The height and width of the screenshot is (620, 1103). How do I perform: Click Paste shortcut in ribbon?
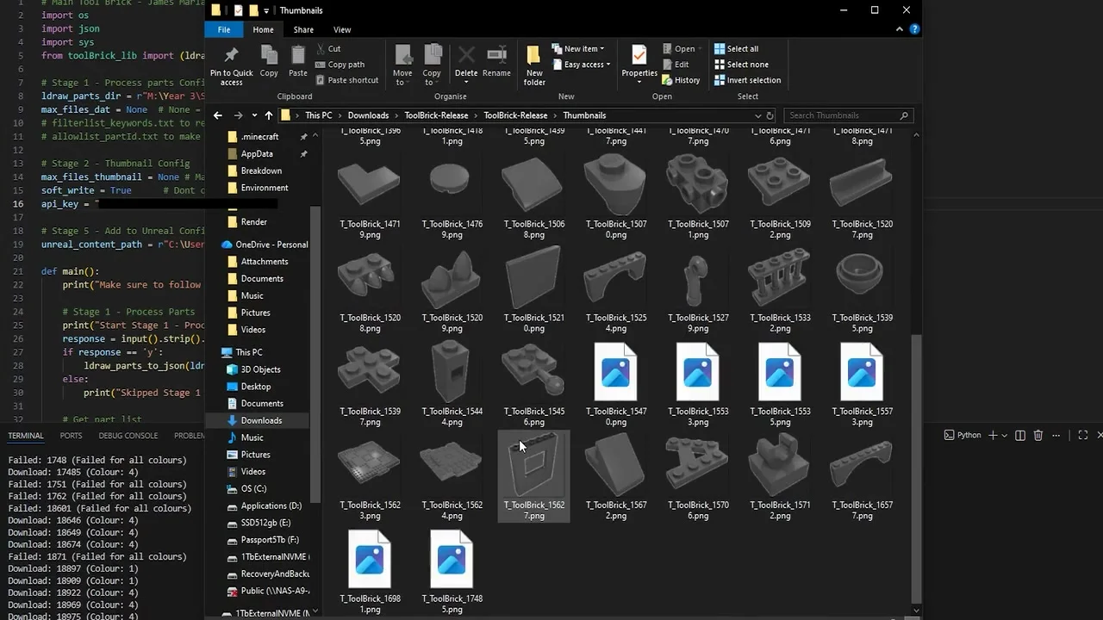[x=346, y=80]
